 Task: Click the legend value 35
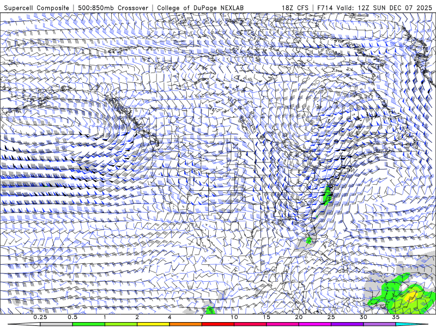click(396, 317)
